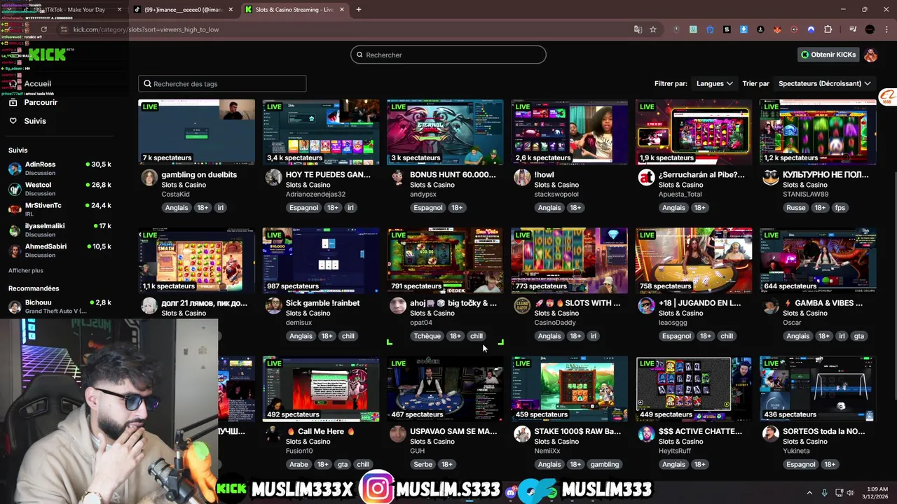Open the AhmedSabiri followed channel
Viewport: 897px width, 504px height.
(x=60, y=250)
